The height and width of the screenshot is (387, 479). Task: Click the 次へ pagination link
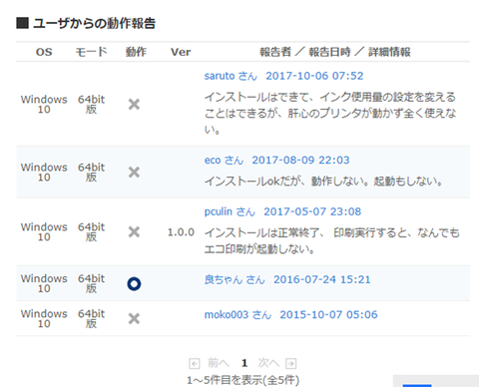[x=268, y=363]
